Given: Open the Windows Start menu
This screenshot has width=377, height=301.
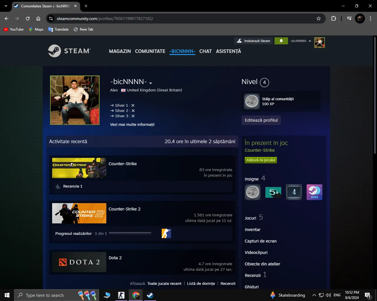Looking at the screenshot, I should click(7, 295).
